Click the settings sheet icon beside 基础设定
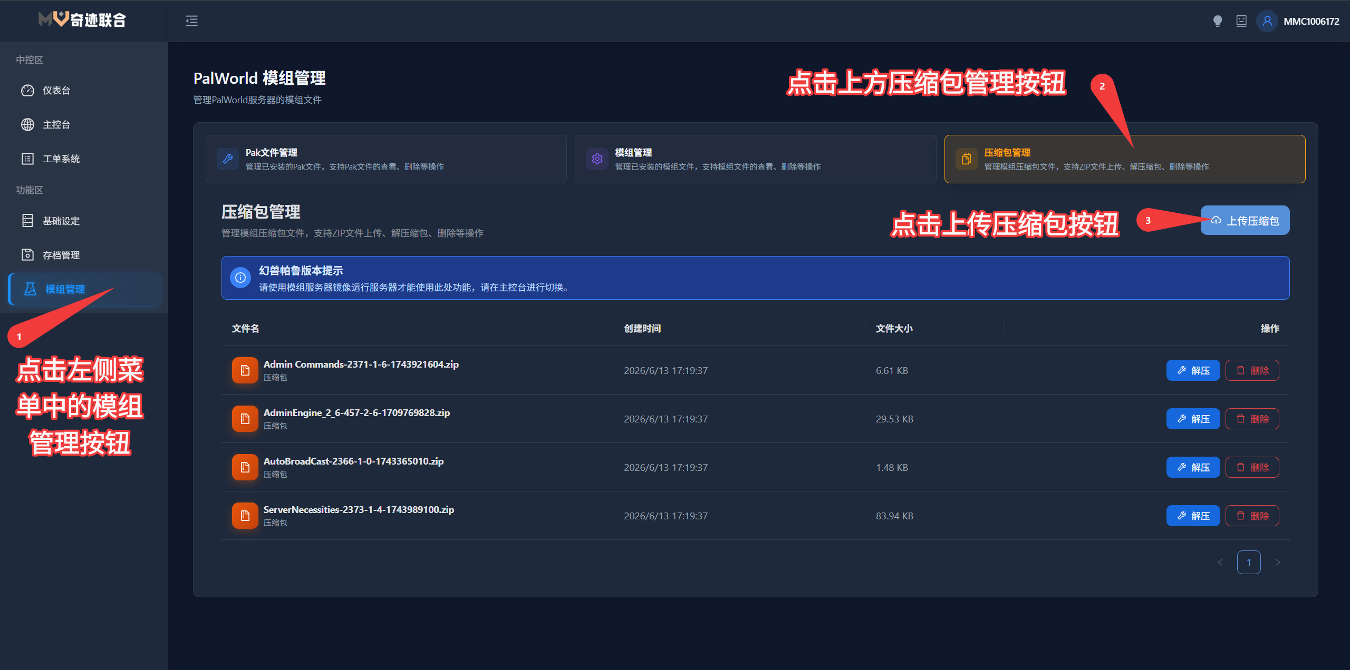Image resolution: width=1350 pixels, height=670 pixels. click(x=27, y=221)
